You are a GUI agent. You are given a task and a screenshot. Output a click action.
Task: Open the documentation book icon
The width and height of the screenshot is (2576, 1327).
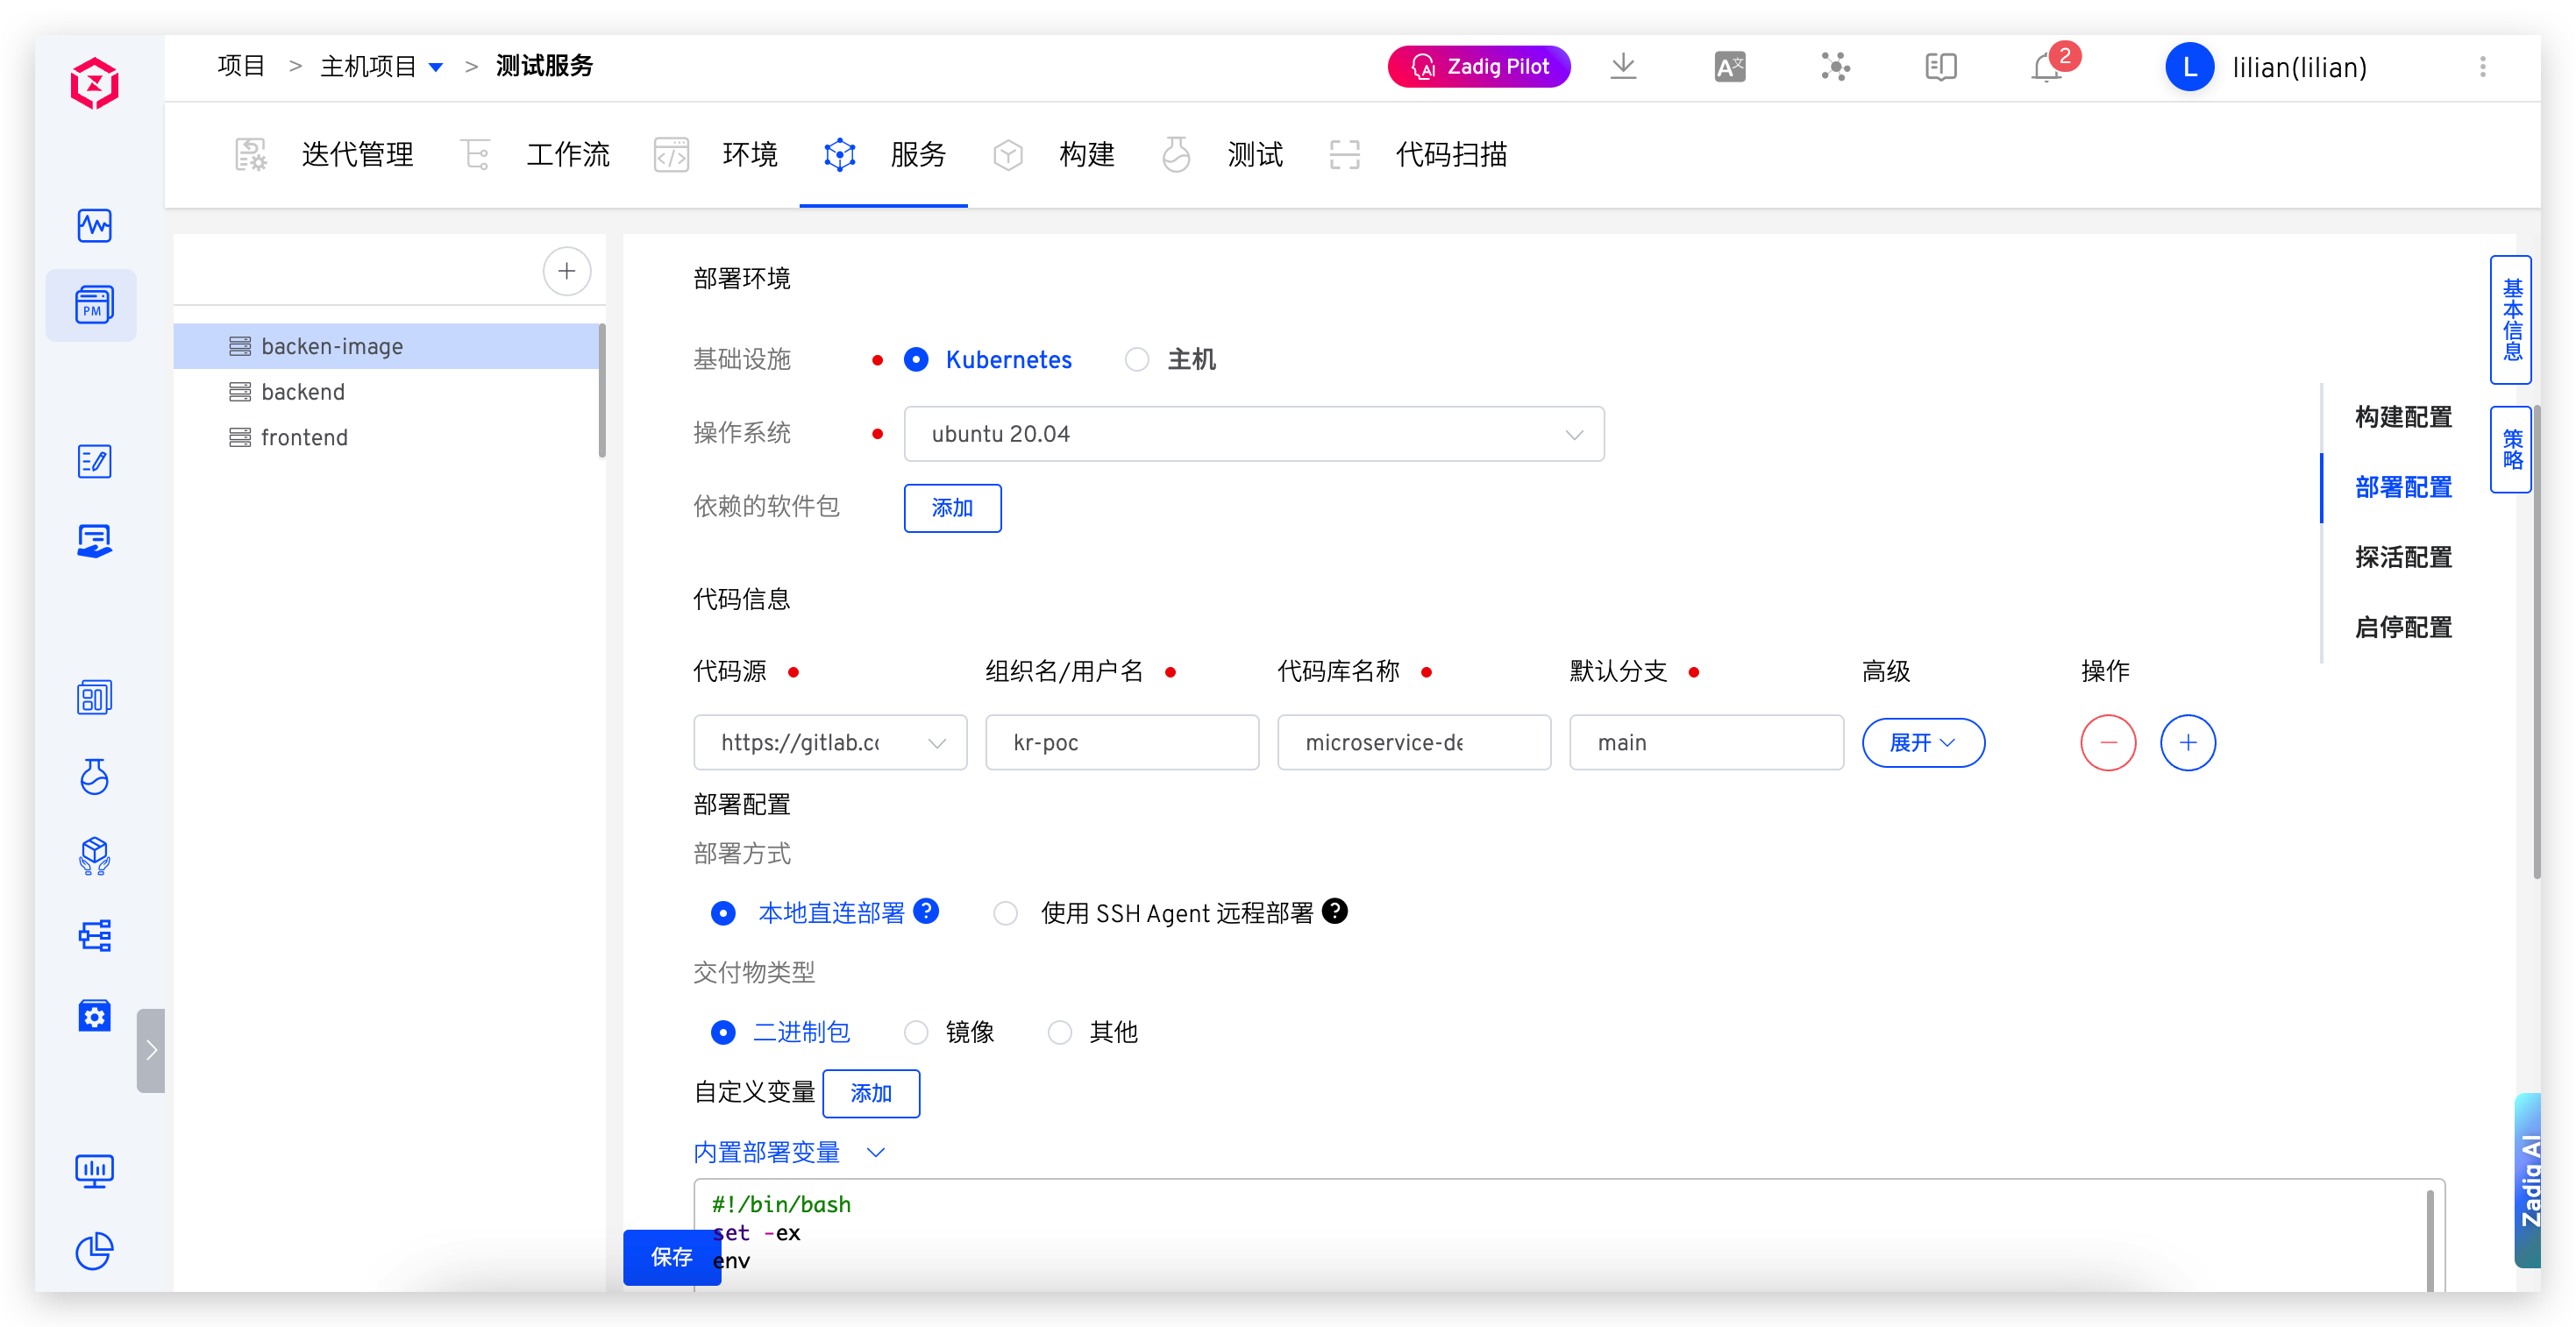tap(1941, 66)
